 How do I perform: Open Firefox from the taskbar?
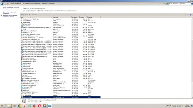coord(35,106)
